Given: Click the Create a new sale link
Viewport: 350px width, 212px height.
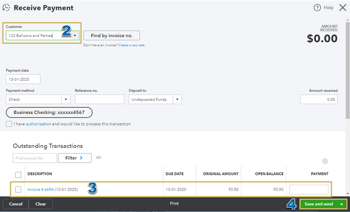Looking at the screenshot, I should (x=131, y=45).
